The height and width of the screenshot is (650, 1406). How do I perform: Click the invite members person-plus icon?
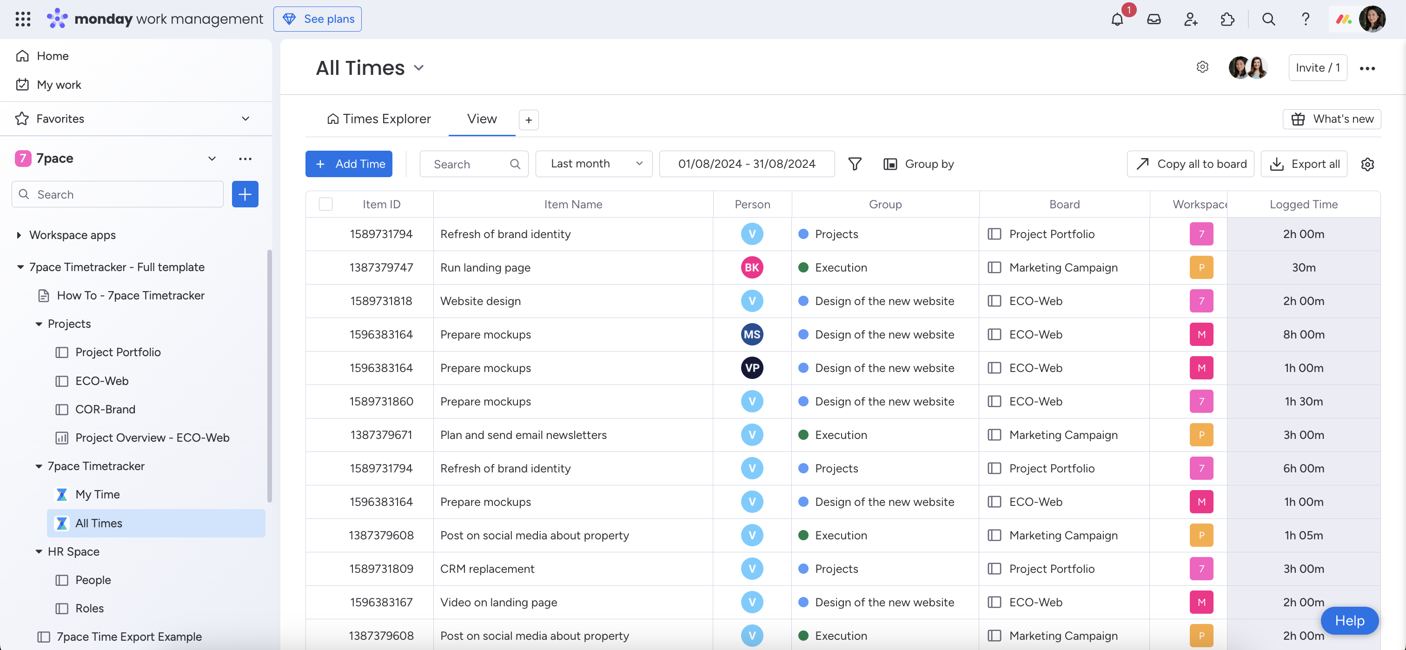pyautogui.click(x=1191, y=19)
